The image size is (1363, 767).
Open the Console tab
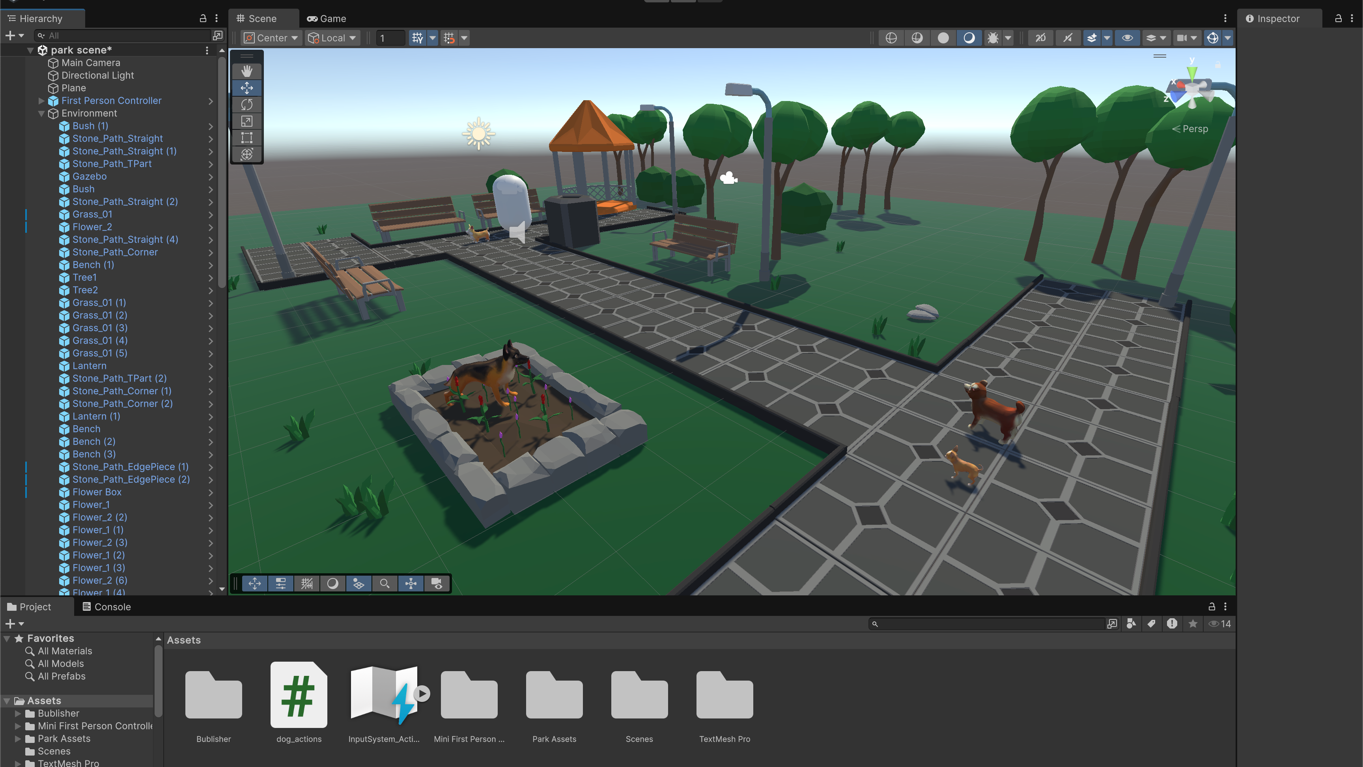[106, 606]
